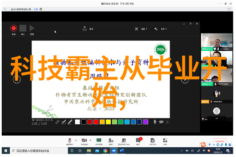236x157 pixels.
Task: Select the Pen ink tool
Action: [x=64, y=122]
